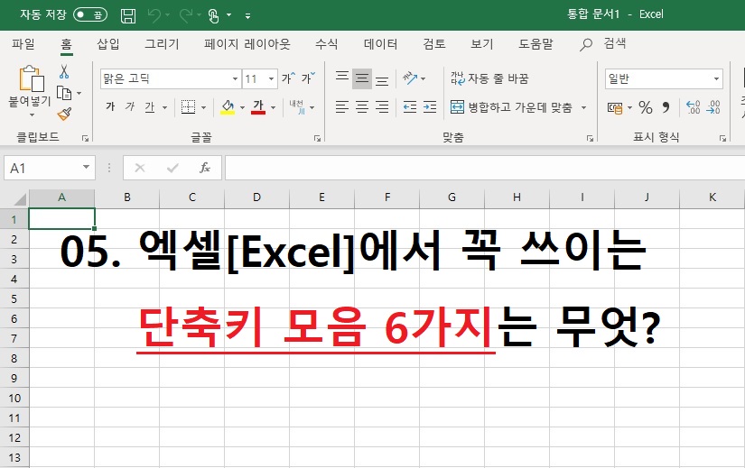745x468 pixels.
Task: Switch to the 데이터 (Data) tab
Action: (x=380, y=43)
